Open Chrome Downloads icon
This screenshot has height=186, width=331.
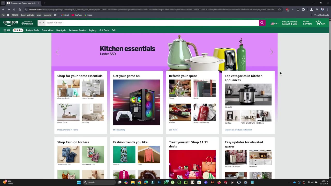pos(311,10)
